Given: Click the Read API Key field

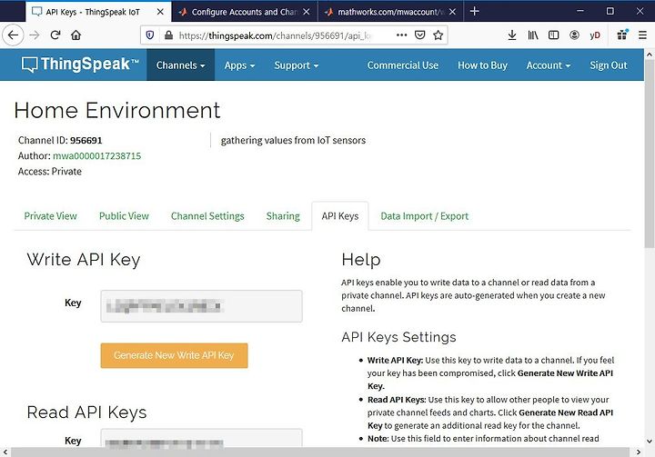Looking at the screenshot, I should [x=201, y=438].
